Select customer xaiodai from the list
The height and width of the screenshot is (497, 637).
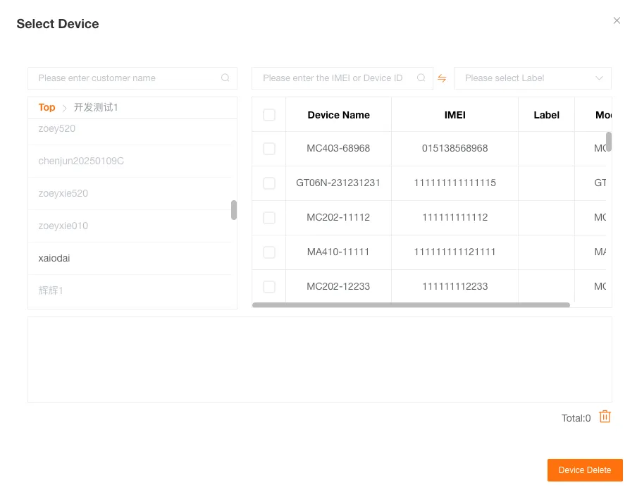click(54, 258)
